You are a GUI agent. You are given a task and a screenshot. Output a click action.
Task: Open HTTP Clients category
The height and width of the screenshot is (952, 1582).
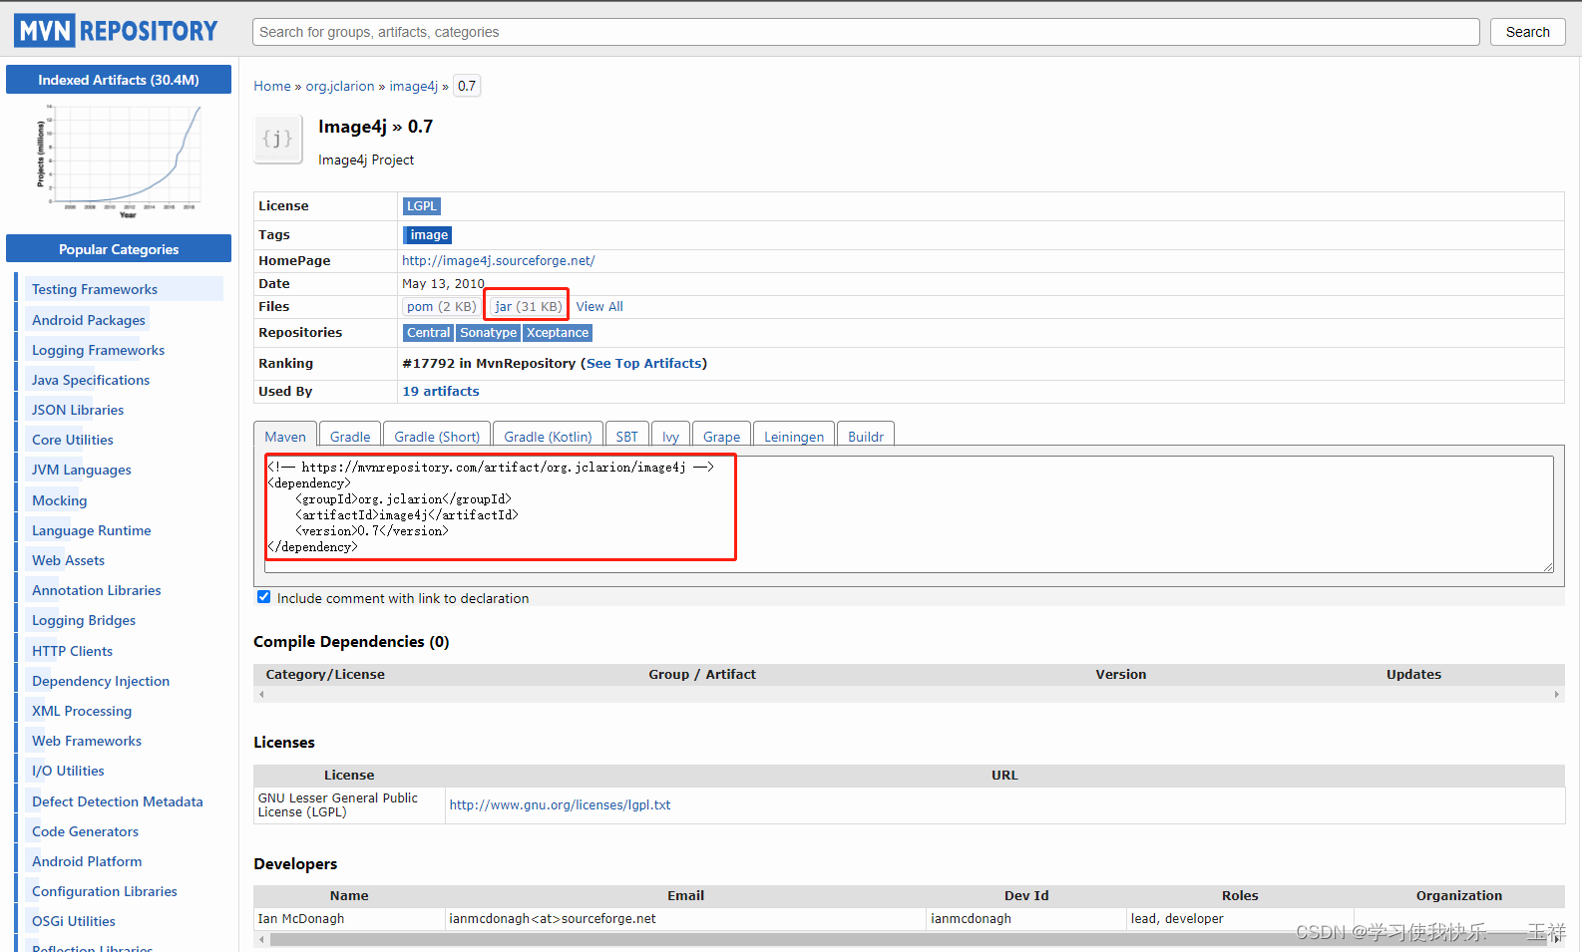pos(73,651)
